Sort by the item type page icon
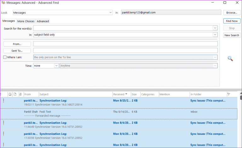The width and height of the screenshot is (242, 148). pyautogui.click(x=15, y=94)
